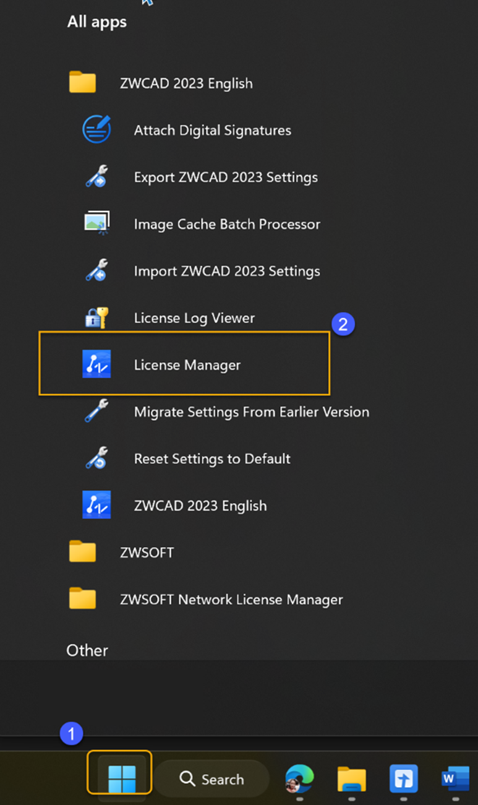Expand ZWSOFT Network License Manager folder group
Screen dimensions: 478x805
231,600
